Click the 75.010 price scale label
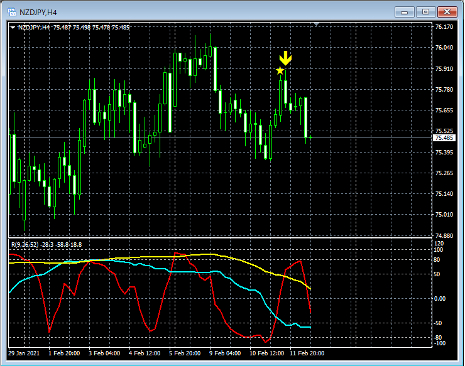465x366 pixels. coord(444,215)
